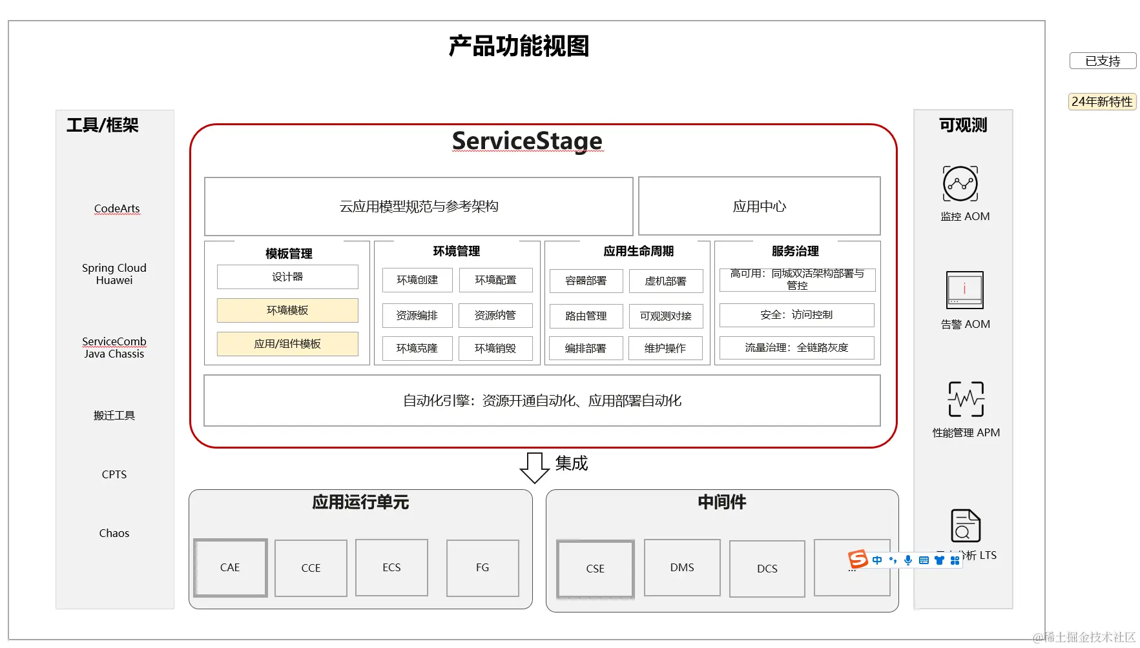Open the input skin T-shirt icon
The height and width of the screenshot is (648, 1140).
pyautogui.click(x=939, y=560)
